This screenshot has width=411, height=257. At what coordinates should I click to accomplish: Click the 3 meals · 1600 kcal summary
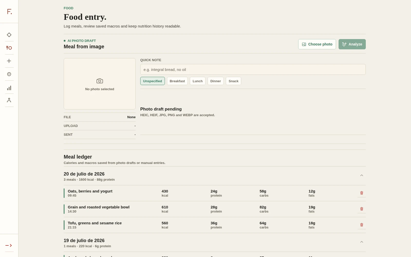(89, 180)
